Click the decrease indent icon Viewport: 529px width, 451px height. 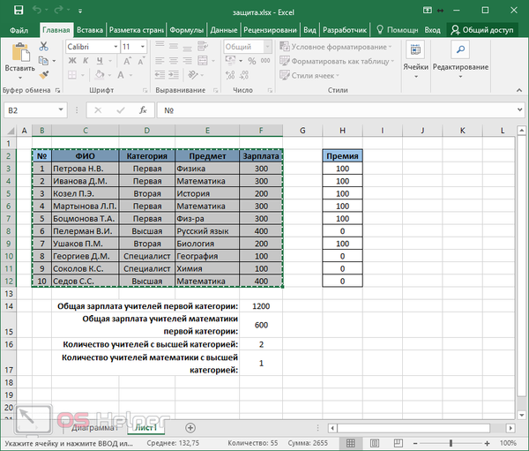pos(160,75)
